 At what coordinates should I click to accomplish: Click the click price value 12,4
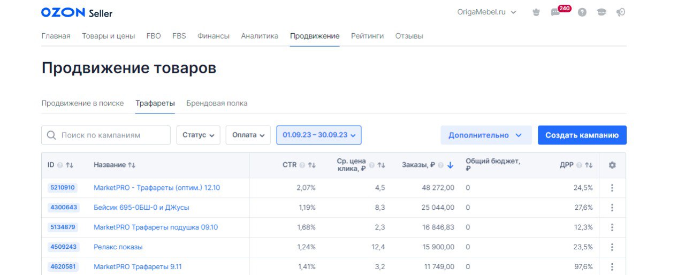click(x=378, y=247)
